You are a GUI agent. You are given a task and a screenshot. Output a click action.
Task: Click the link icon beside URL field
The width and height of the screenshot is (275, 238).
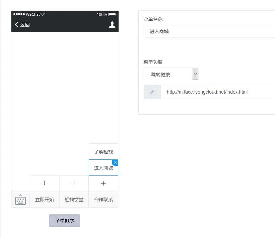(152, 92)
